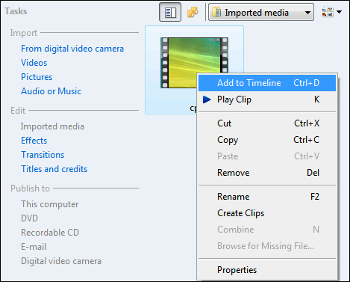Screen dimensions: 350x282
Task: Select the imported video clip thumbnail
Action: pyautogui.click(x=194, y=63)
